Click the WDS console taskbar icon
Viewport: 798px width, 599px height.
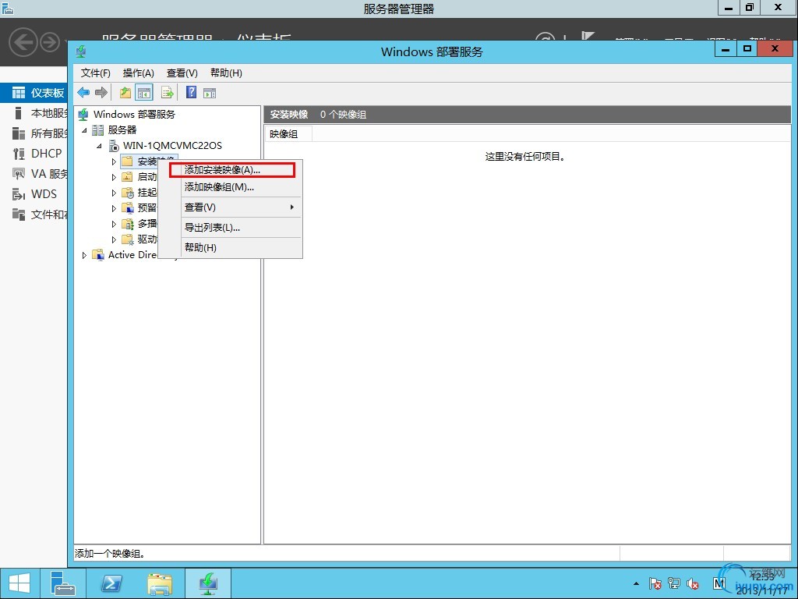click(208, 583)
